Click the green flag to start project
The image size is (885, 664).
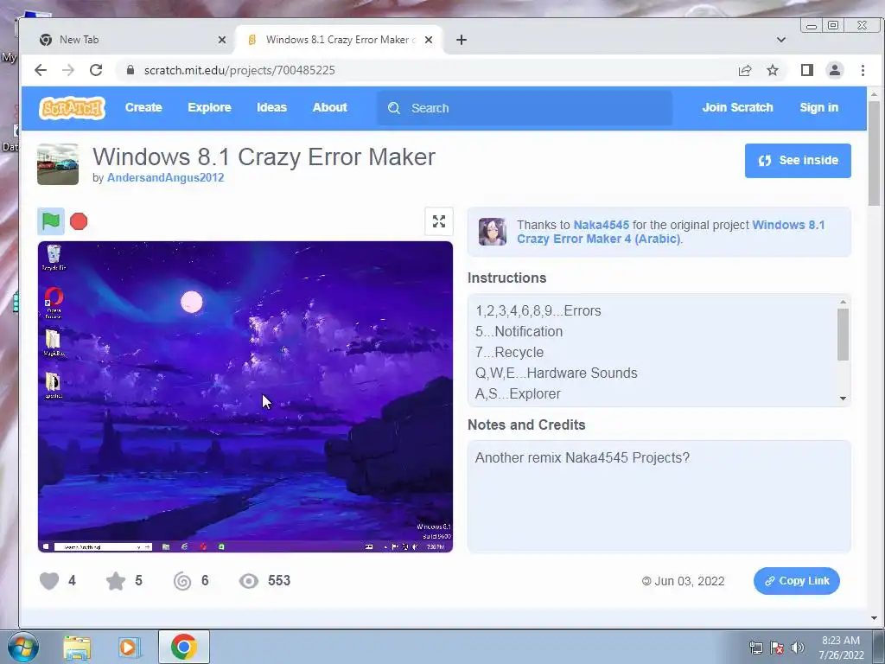[51, 220]
